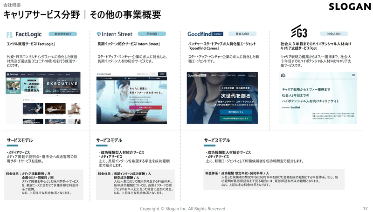Click heading 長期インターン紹介サービス「Intern Street」

[129, 44]
